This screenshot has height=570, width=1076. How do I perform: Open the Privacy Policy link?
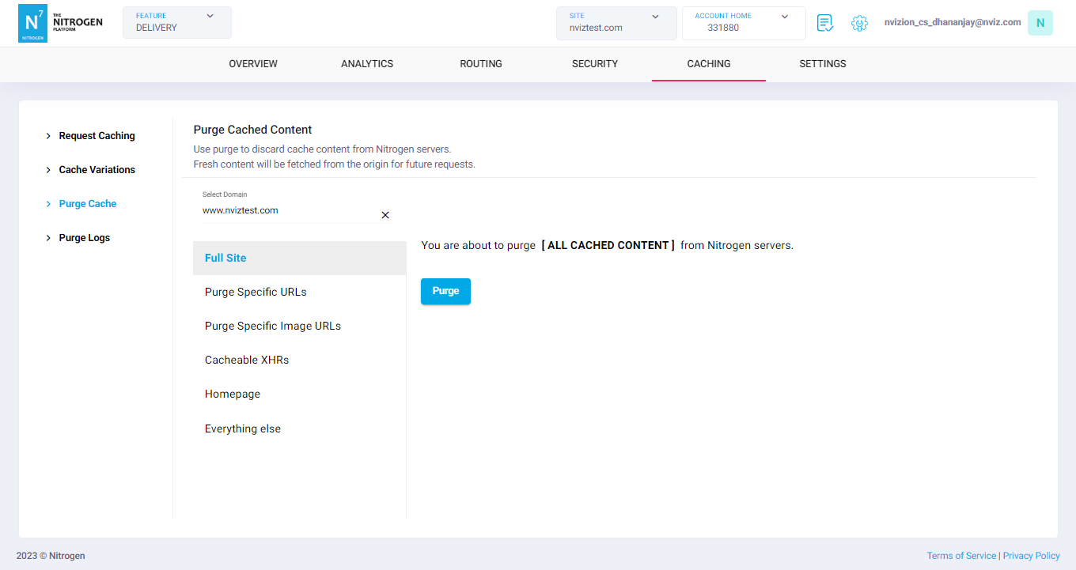[x=1031, y=556]
